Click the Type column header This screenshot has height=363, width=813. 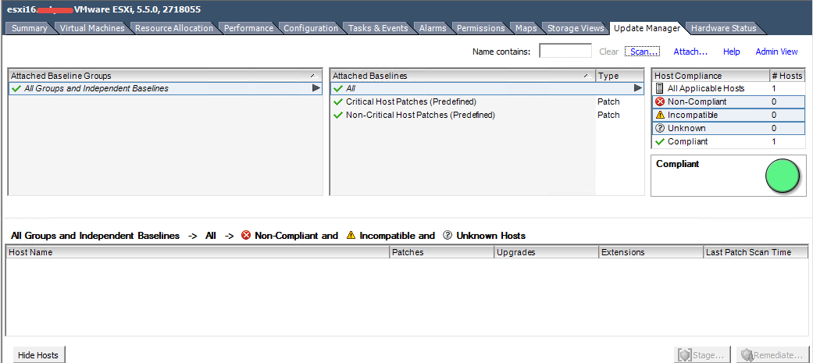pos(620,76)
